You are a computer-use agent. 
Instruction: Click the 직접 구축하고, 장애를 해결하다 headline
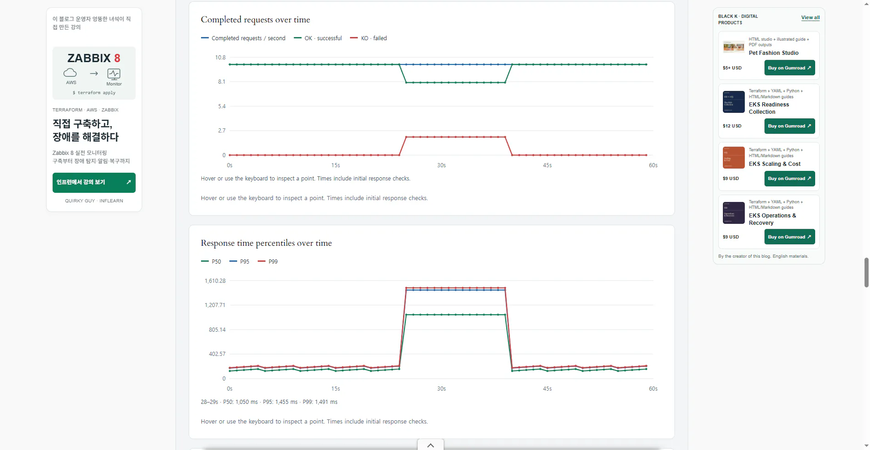(x=85, y=130)
